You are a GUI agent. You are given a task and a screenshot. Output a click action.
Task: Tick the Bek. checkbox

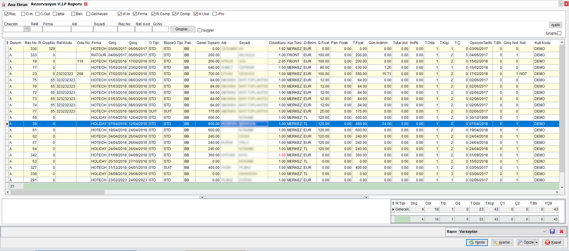pos(73,14)
